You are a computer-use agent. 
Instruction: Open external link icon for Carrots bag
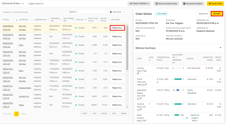[x=138, y=73]
